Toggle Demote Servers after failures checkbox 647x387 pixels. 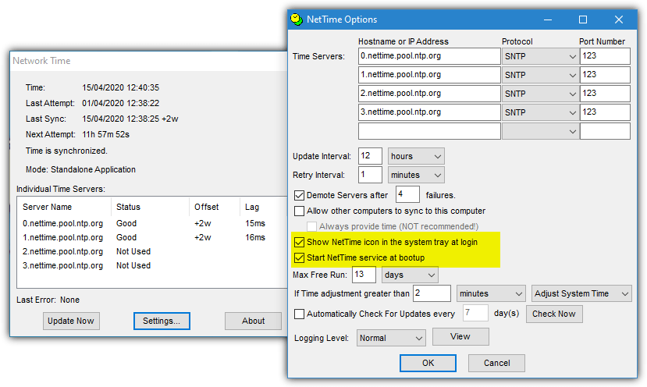(299, 195)
